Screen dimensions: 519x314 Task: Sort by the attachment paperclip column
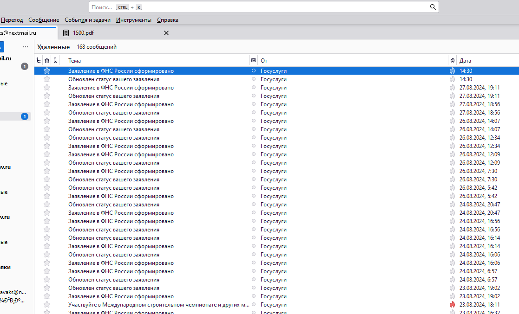55,60
